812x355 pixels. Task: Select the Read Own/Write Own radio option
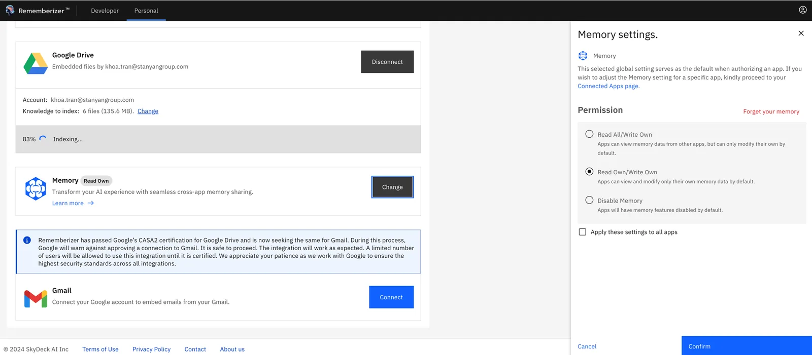[x=589, y=172]
